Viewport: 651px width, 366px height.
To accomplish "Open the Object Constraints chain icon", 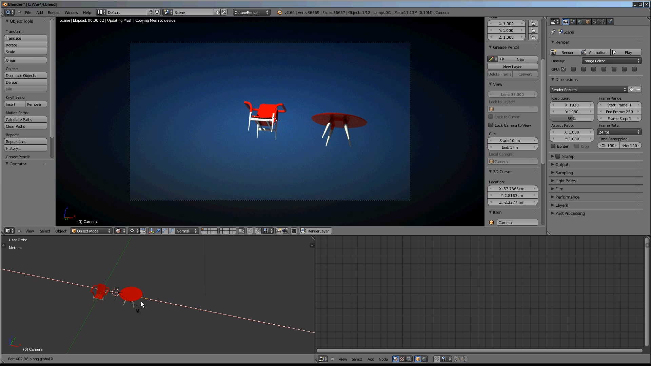I will [595, 22].
